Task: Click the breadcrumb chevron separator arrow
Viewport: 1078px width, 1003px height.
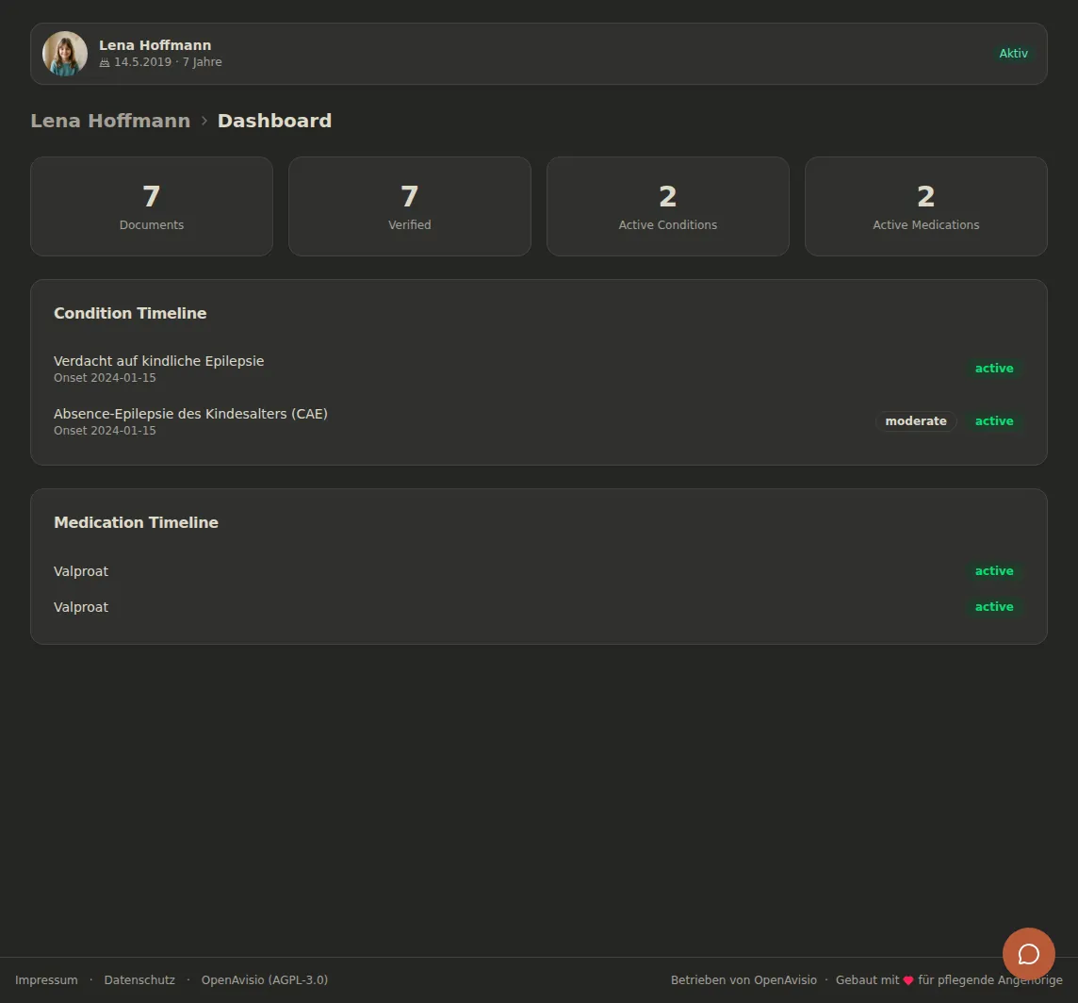Action: [204, 121]
